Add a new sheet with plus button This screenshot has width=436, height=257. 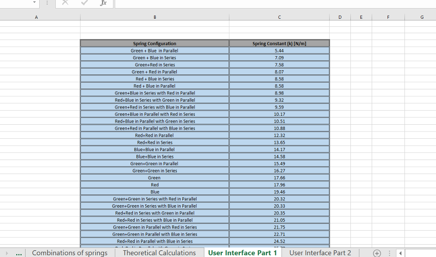[377, 253]
